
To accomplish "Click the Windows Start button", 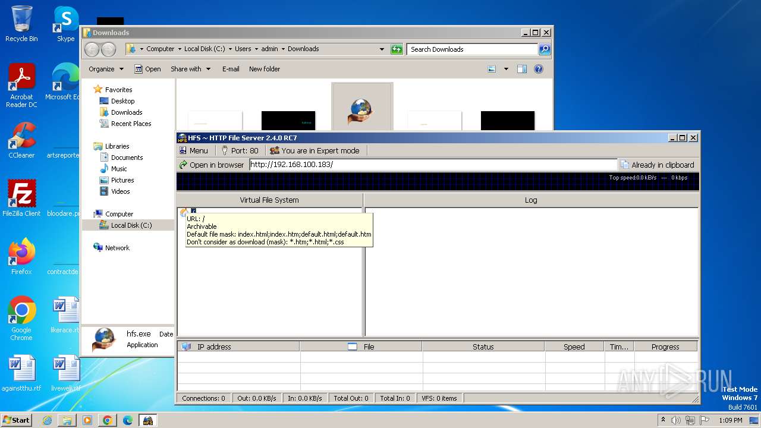I will 17,420.
